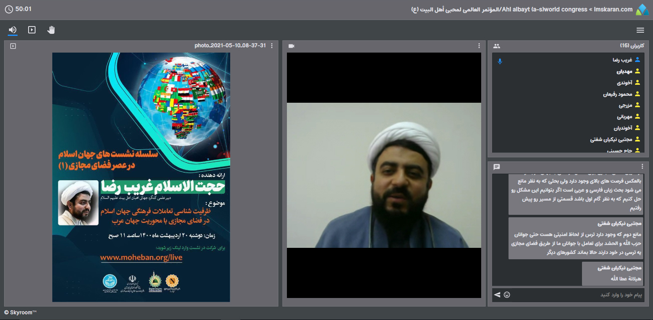Click the presentation panel play icon

13,46
